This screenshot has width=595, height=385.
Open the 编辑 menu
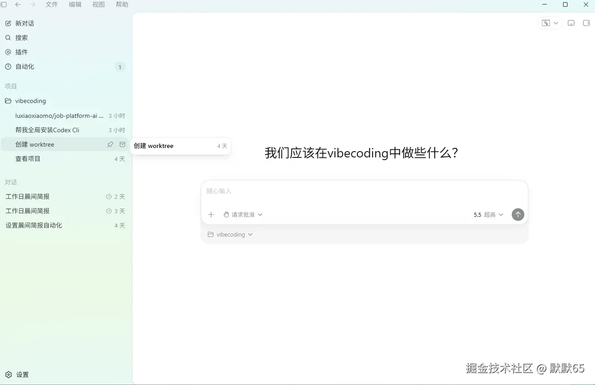(x=75, y=4)
